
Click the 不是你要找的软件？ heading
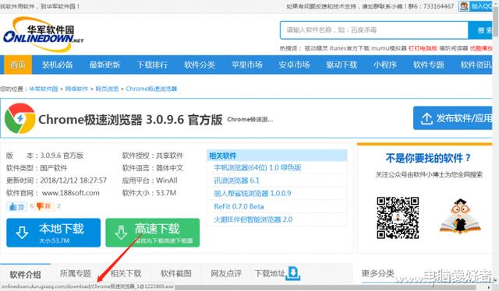click(428, 158)
